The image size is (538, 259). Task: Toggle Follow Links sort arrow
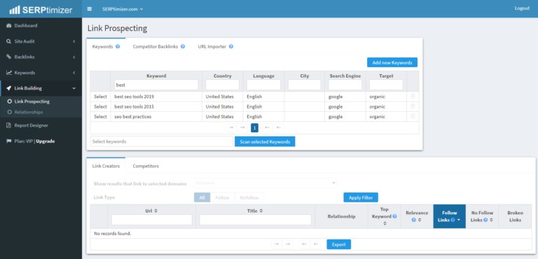459,220
